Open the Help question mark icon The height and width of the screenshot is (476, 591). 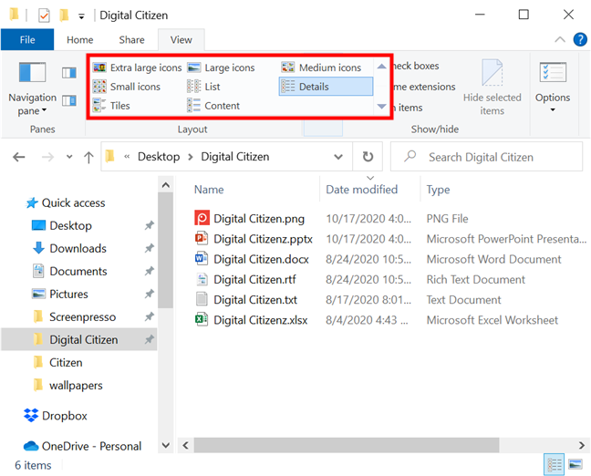click(580, 39)
